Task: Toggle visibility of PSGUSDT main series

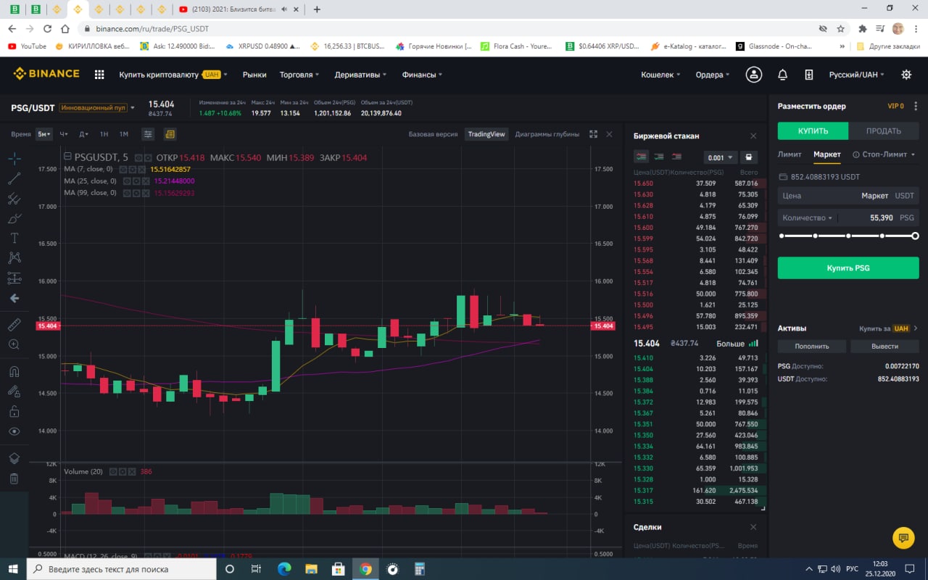Action: 138,157
